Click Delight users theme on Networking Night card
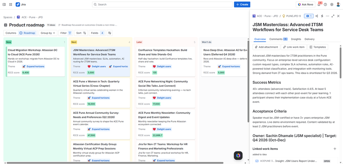The image size is (343, 164). click(x=162, y=98)
